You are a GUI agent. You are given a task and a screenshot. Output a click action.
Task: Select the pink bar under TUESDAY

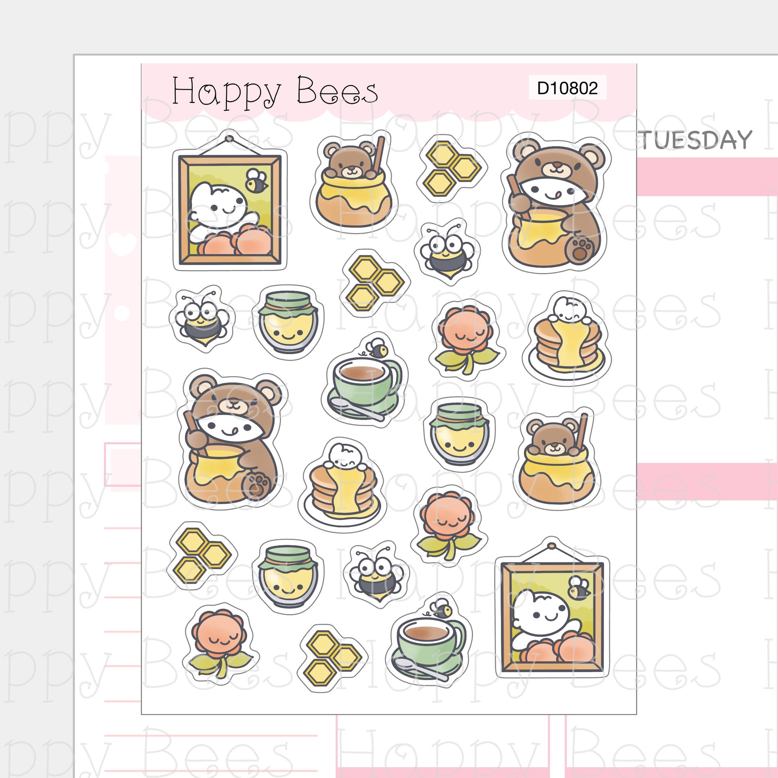pos(707,176)
